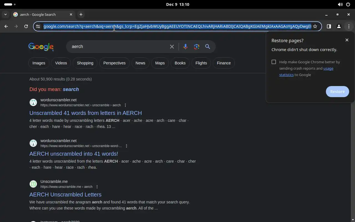Open Flights results
The height and width of the screenshot is (222, 355).
point(201,63)
